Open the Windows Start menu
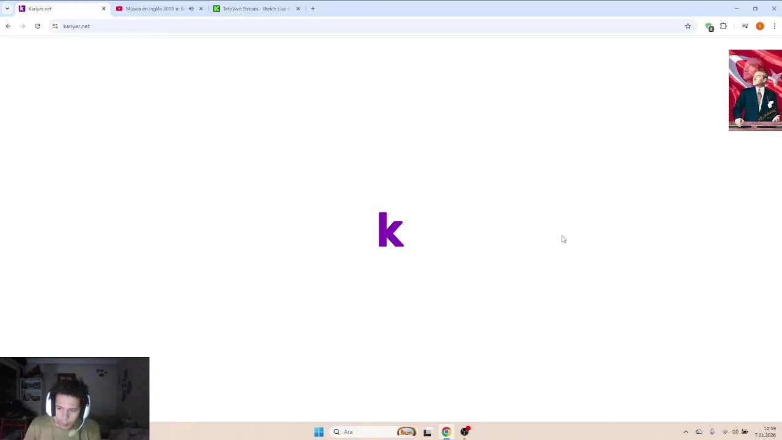The width and height of the screenshot is (782, 440). coord(319,432)
